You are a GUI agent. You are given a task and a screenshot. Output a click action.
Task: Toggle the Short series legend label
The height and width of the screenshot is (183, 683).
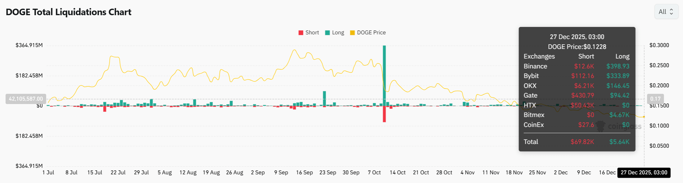(312, 33)
